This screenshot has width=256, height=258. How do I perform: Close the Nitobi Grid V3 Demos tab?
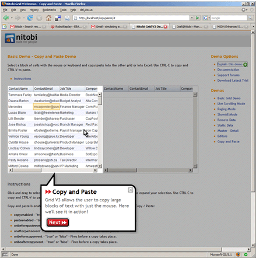point(166,27)
